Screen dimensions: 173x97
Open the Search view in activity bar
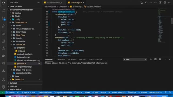pyautogui.click(x=4, y=11)
